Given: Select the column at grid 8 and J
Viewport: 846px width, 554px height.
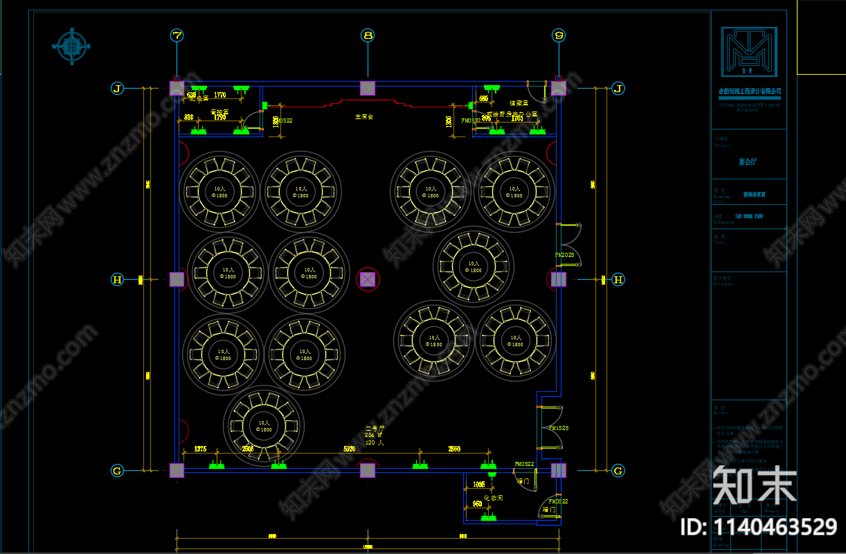Looking at the screenshot, I should (368, 88).
